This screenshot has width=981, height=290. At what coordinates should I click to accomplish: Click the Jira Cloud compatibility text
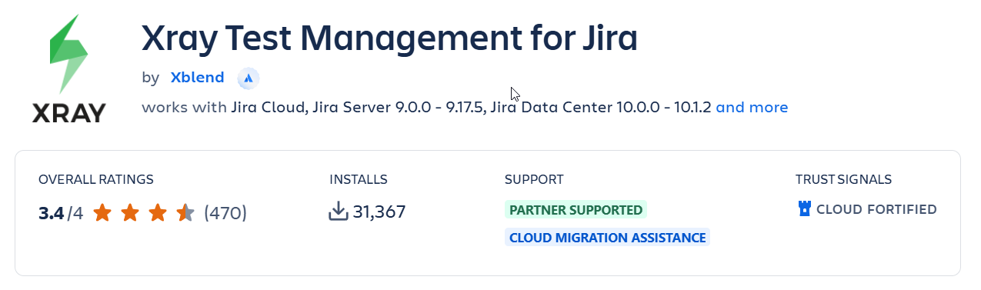[x=269, y=108]
